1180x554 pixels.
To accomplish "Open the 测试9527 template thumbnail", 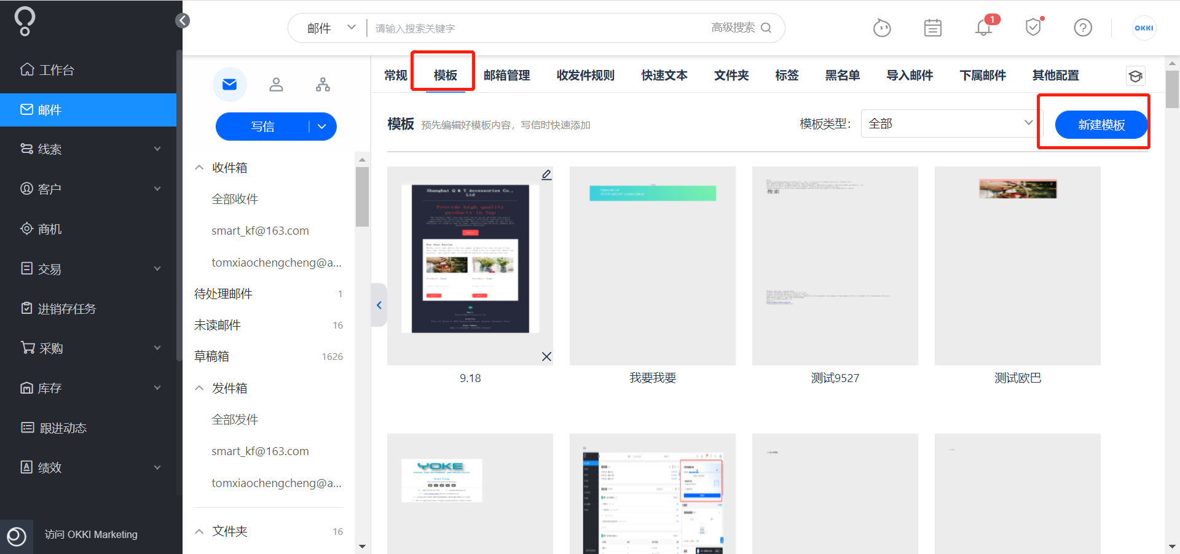I will click(x=835, y=266).
